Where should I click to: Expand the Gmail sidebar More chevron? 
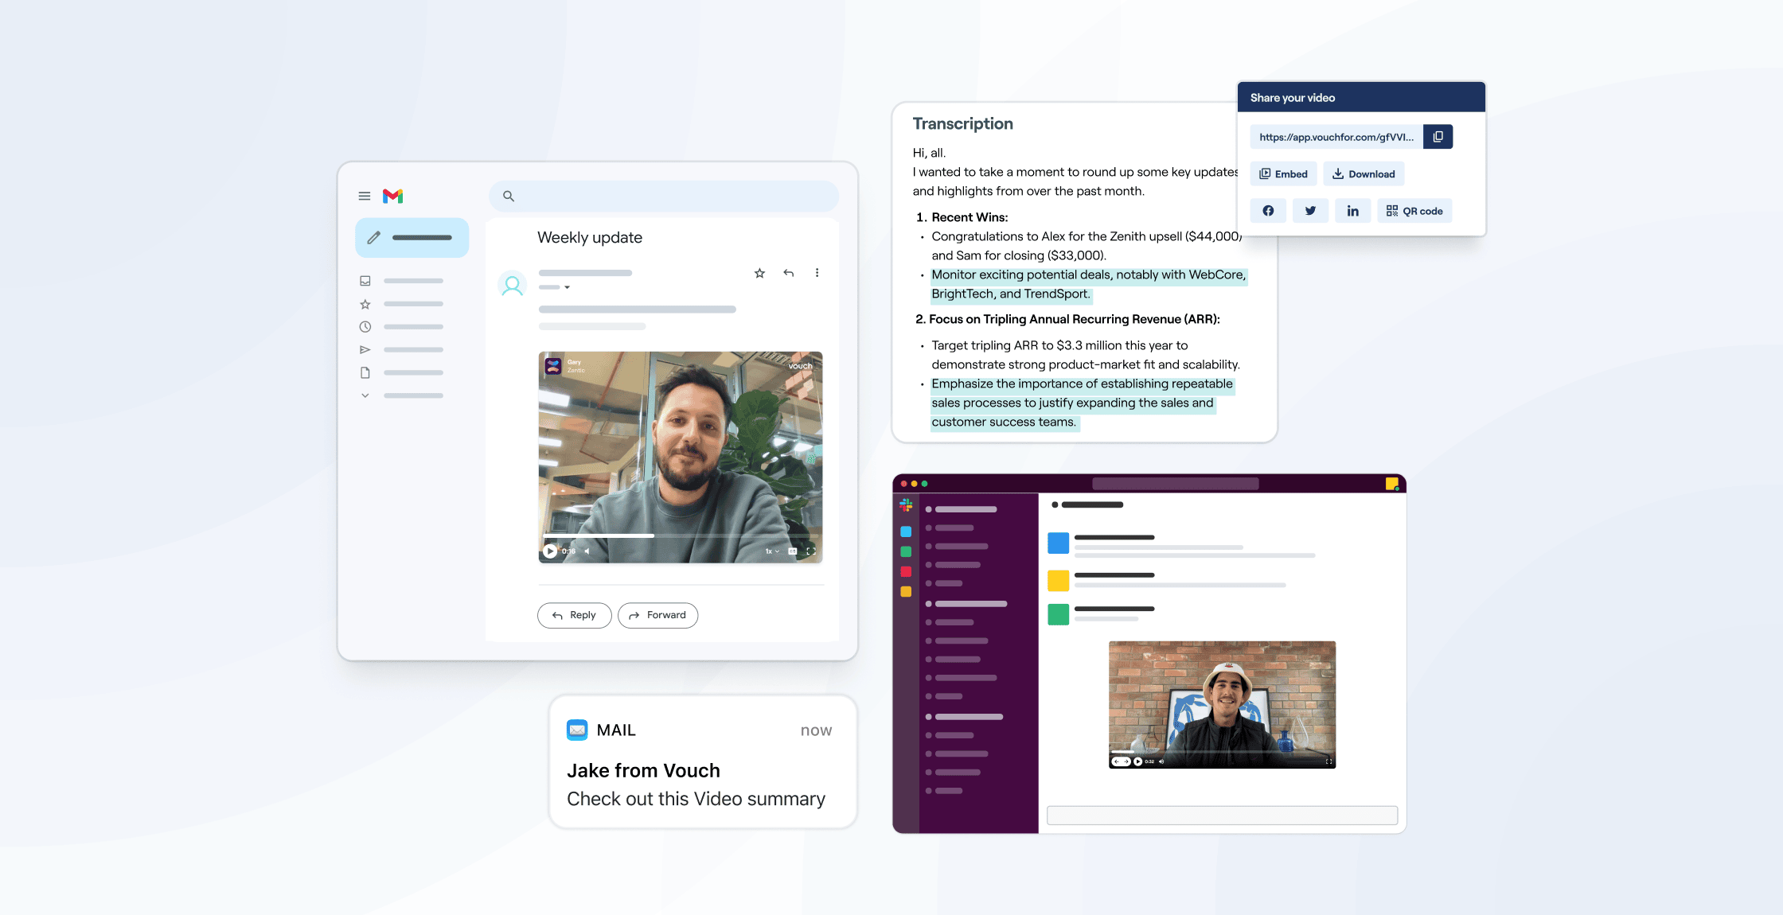point(365,395)
